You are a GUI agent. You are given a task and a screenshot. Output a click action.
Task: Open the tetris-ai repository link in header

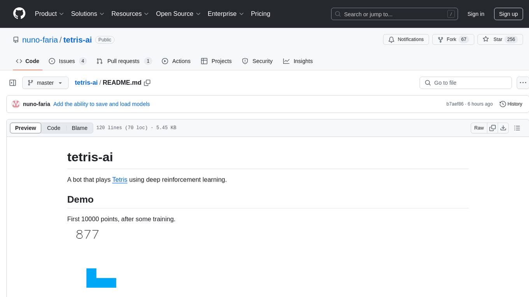coord(77,40)
